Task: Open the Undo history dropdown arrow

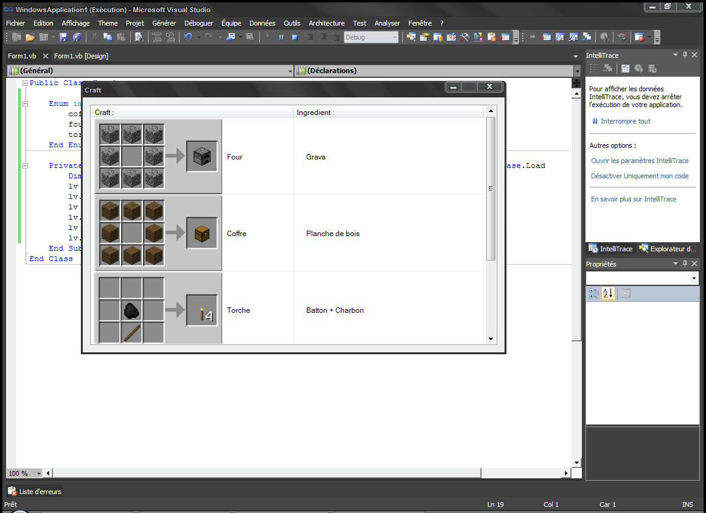Action: [x=198, y=37]
